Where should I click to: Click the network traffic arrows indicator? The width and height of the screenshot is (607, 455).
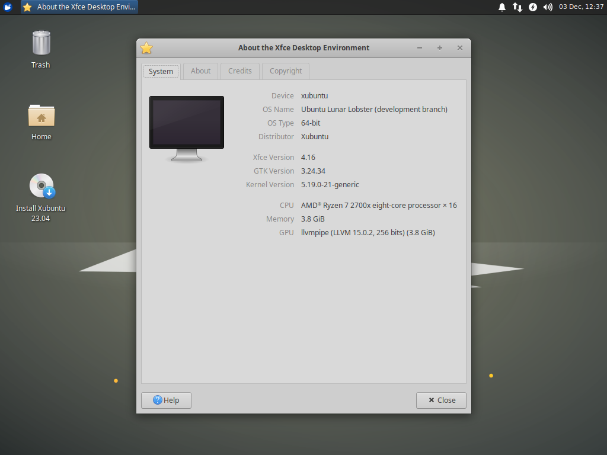pos(517,7)
